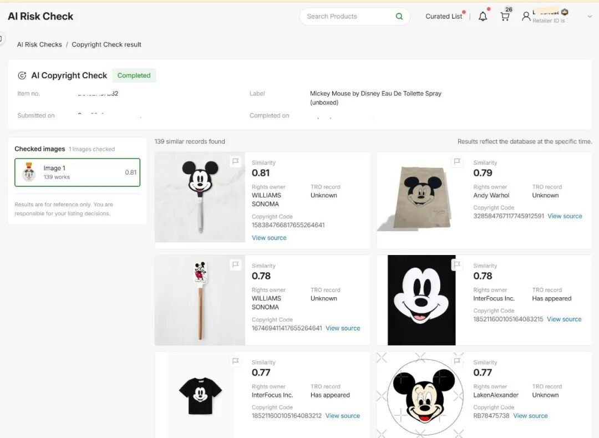Viewport: 599px width, 438px height.
Task: Click '139 similar records found' text
Action: pyautogui.click(x=190, y=141)
